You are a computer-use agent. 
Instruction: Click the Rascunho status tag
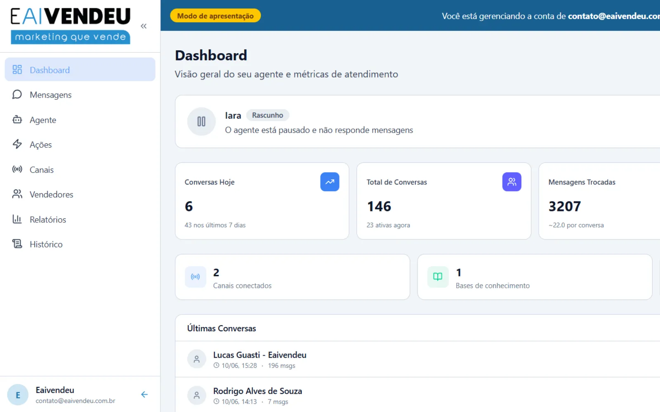(268, 115)
